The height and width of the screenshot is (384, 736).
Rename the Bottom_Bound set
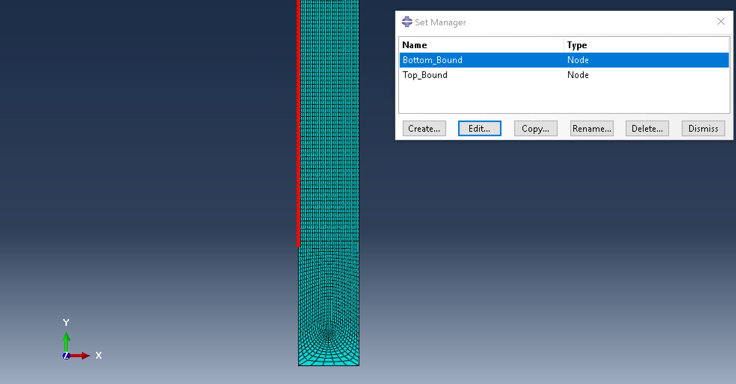coord(592,128)
